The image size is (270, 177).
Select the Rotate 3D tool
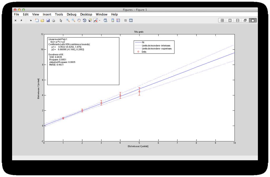click(84, 21)
